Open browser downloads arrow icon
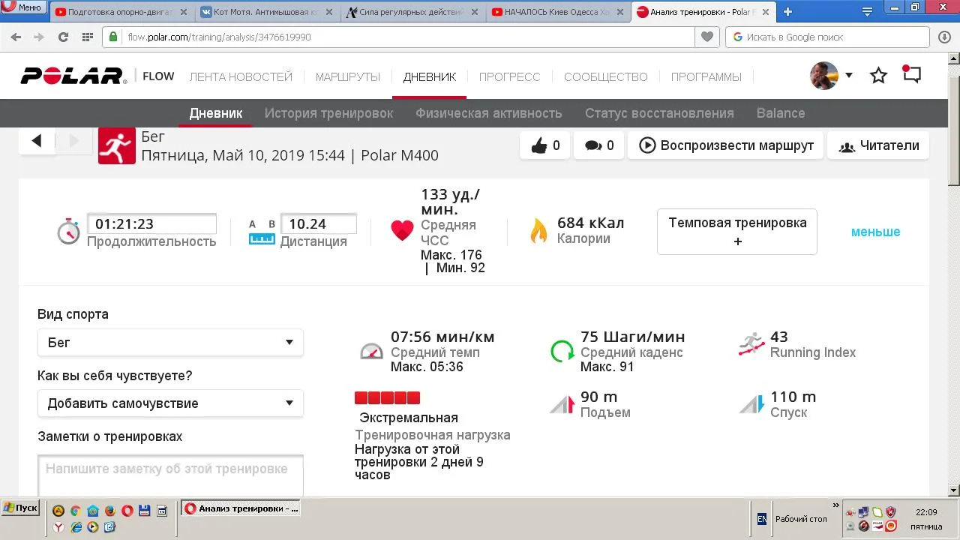 click(943, 37)
